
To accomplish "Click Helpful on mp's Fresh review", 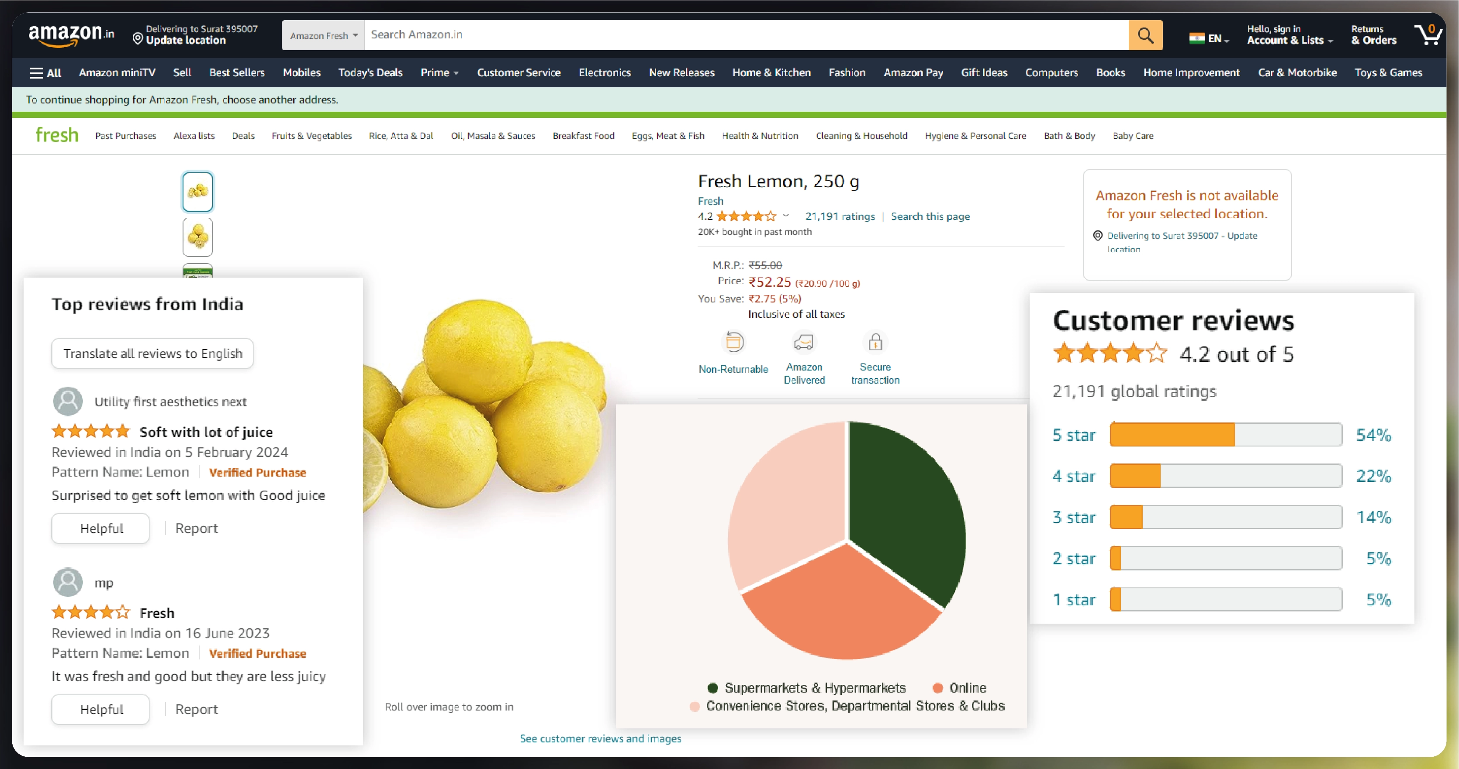I will click(101, 709).
